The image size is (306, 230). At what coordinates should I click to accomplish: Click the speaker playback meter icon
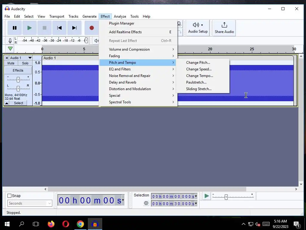pyautogui.click(x=97, y=41)
